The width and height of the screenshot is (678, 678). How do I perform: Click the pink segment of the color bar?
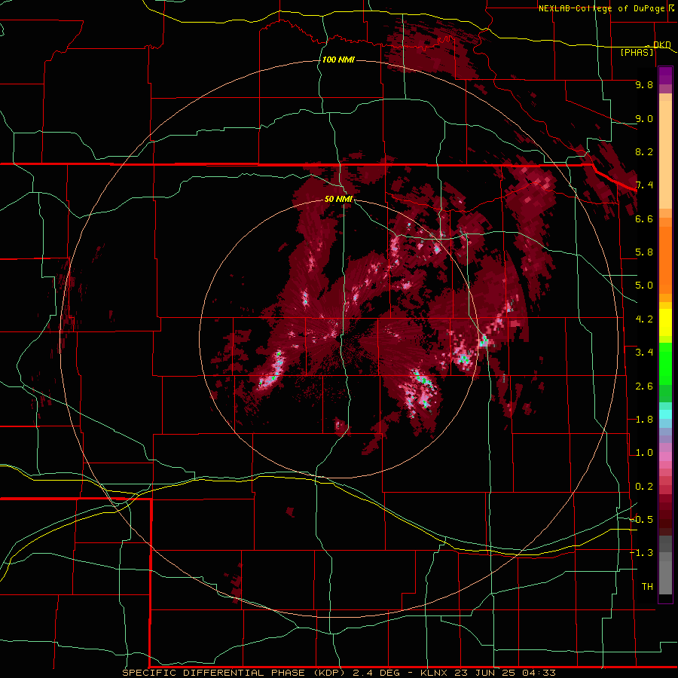[665, 457]
